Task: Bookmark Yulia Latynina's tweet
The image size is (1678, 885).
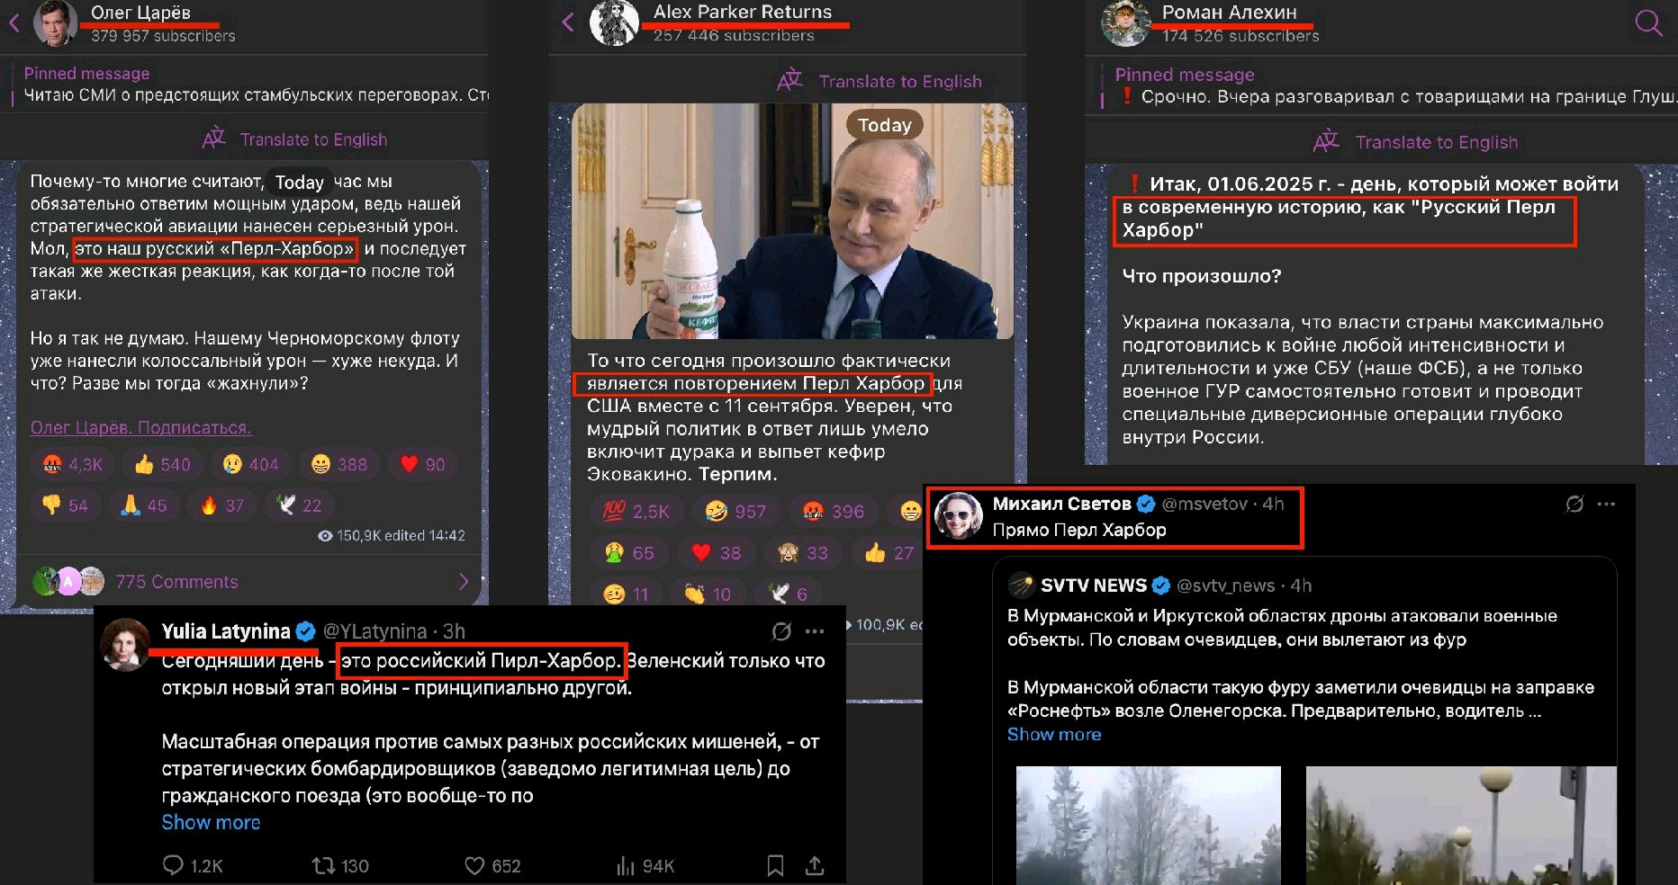Action: (775, 865)
